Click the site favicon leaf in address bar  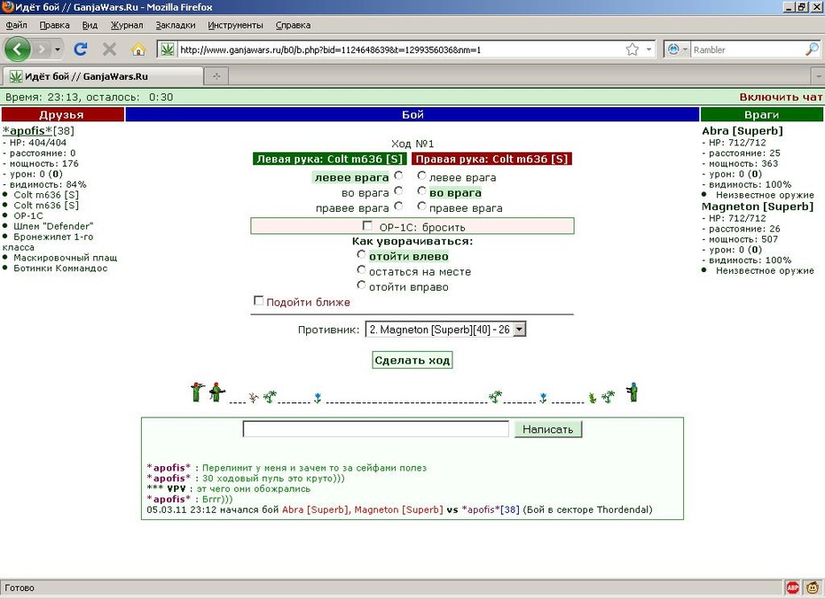168,50
